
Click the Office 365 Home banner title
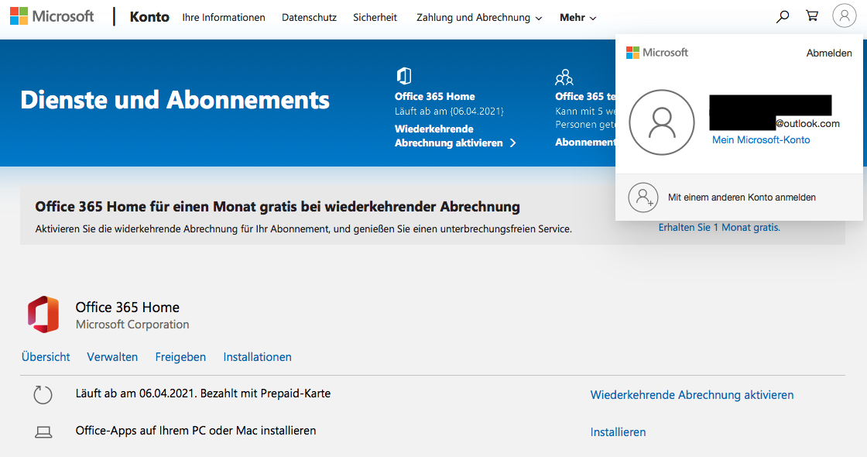(434, 96)
